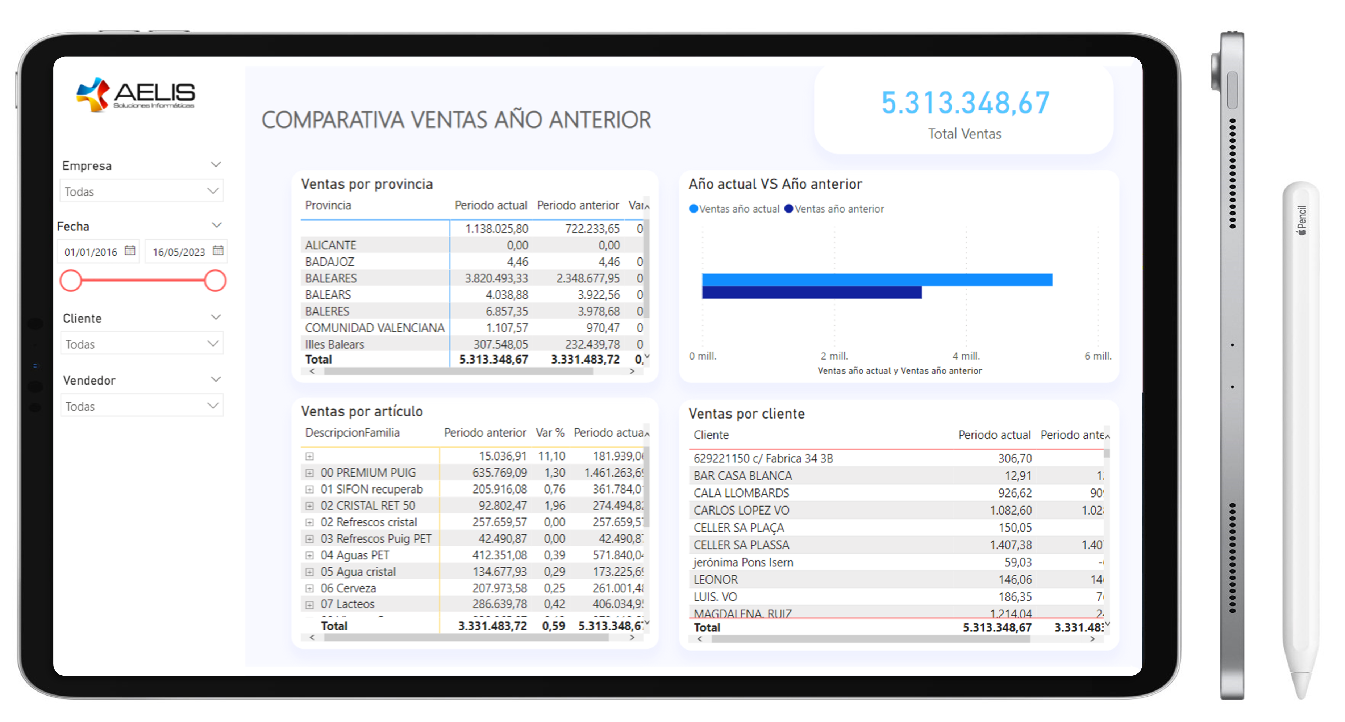Image resolution: width=1345 pixels, height=722 pixels.
Task: Sort by DescripcionFamilia column header
Action: pos(353,432)
